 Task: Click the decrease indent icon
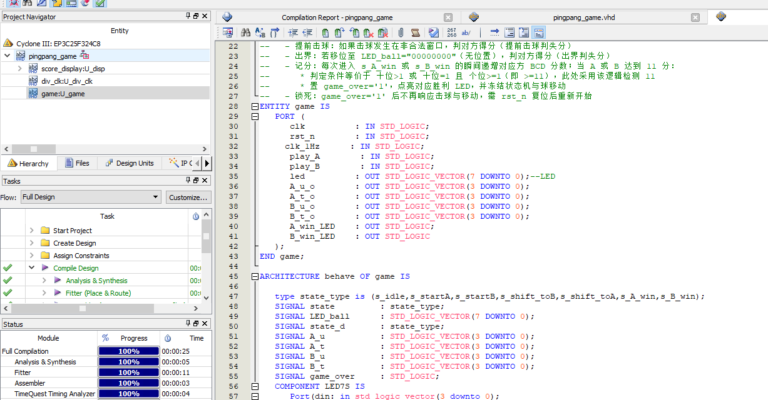[x=307, y=32]
